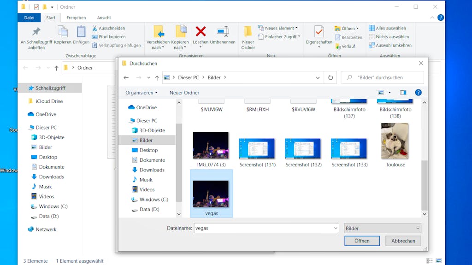
Task: Click the Bilder breadcrumb in dialog
Action: tap(214, 78)
